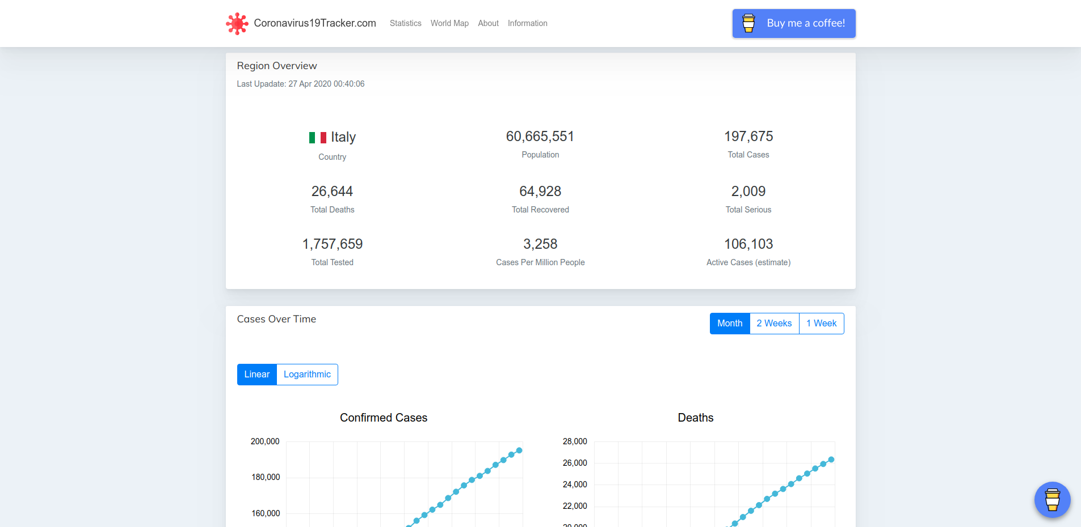Click the Total Deaths value 26,644
1081x527 pixels.
[332, 192]
